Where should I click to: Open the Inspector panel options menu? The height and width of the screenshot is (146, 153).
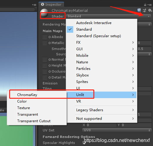[x=149, y=5]
